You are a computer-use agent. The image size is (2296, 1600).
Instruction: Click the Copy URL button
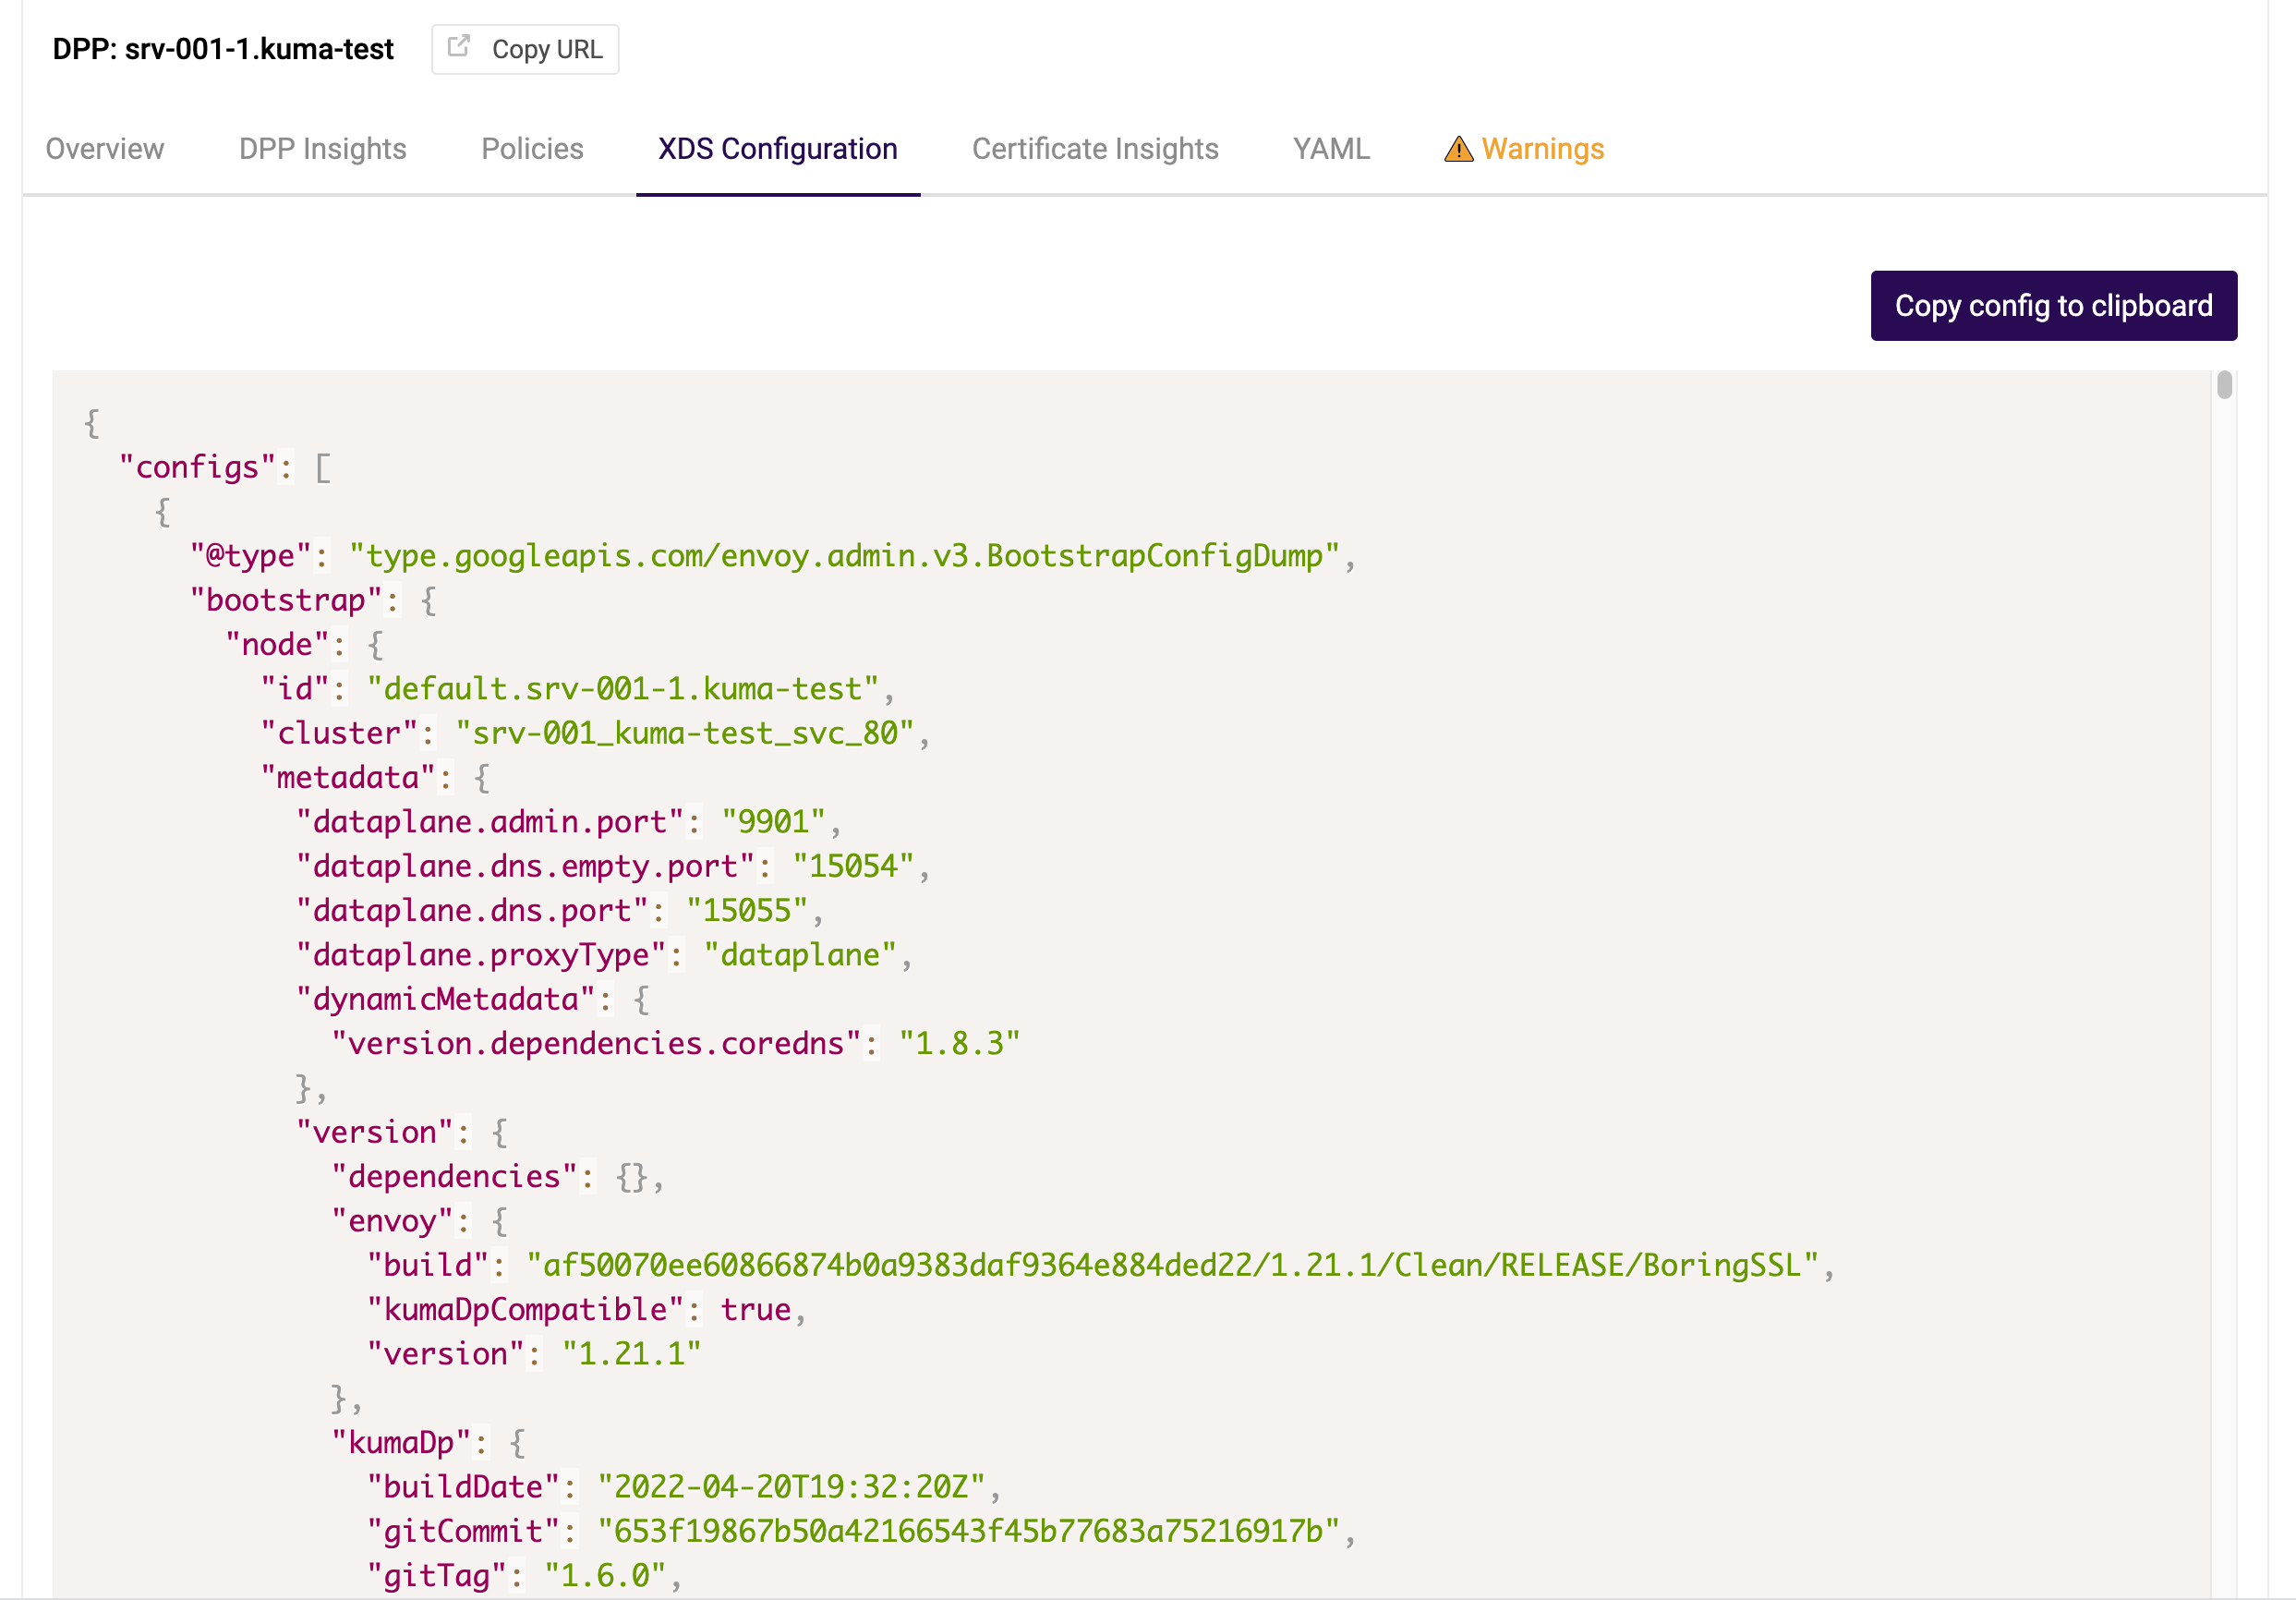(525, 49)
